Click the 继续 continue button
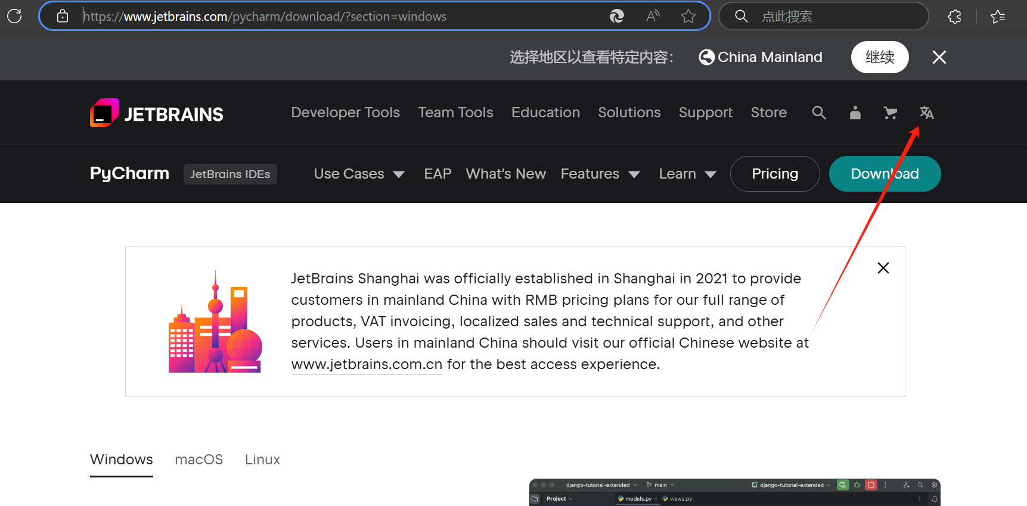The height and width of the screenshot is (506, 1027). tap(880, 57)
